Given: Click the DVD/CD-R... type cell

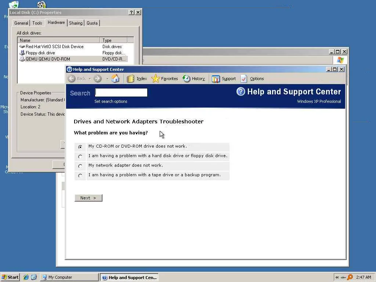Looking at the screenshot, I should (114, 59).
